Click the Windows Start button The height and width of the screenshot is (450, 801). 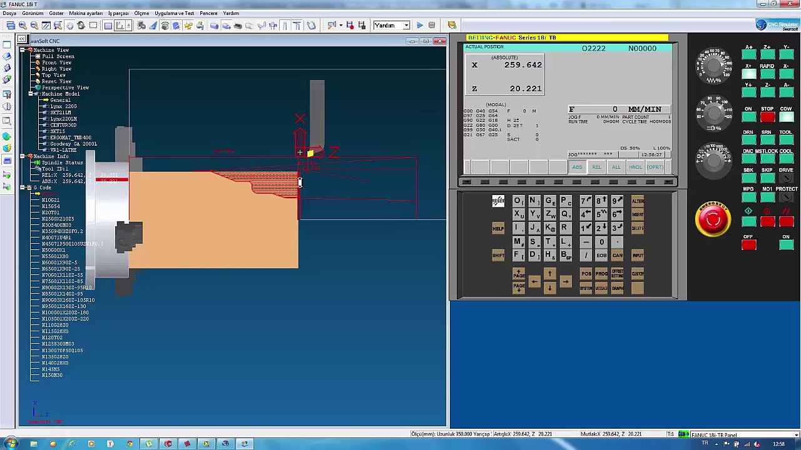coord(11,444)
